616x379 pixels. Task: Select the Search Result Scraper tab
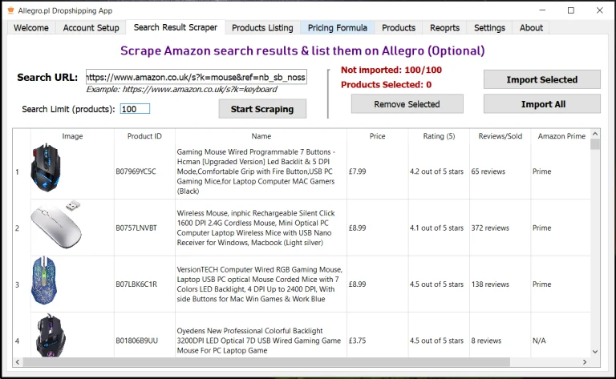click(x=175, y=27)
